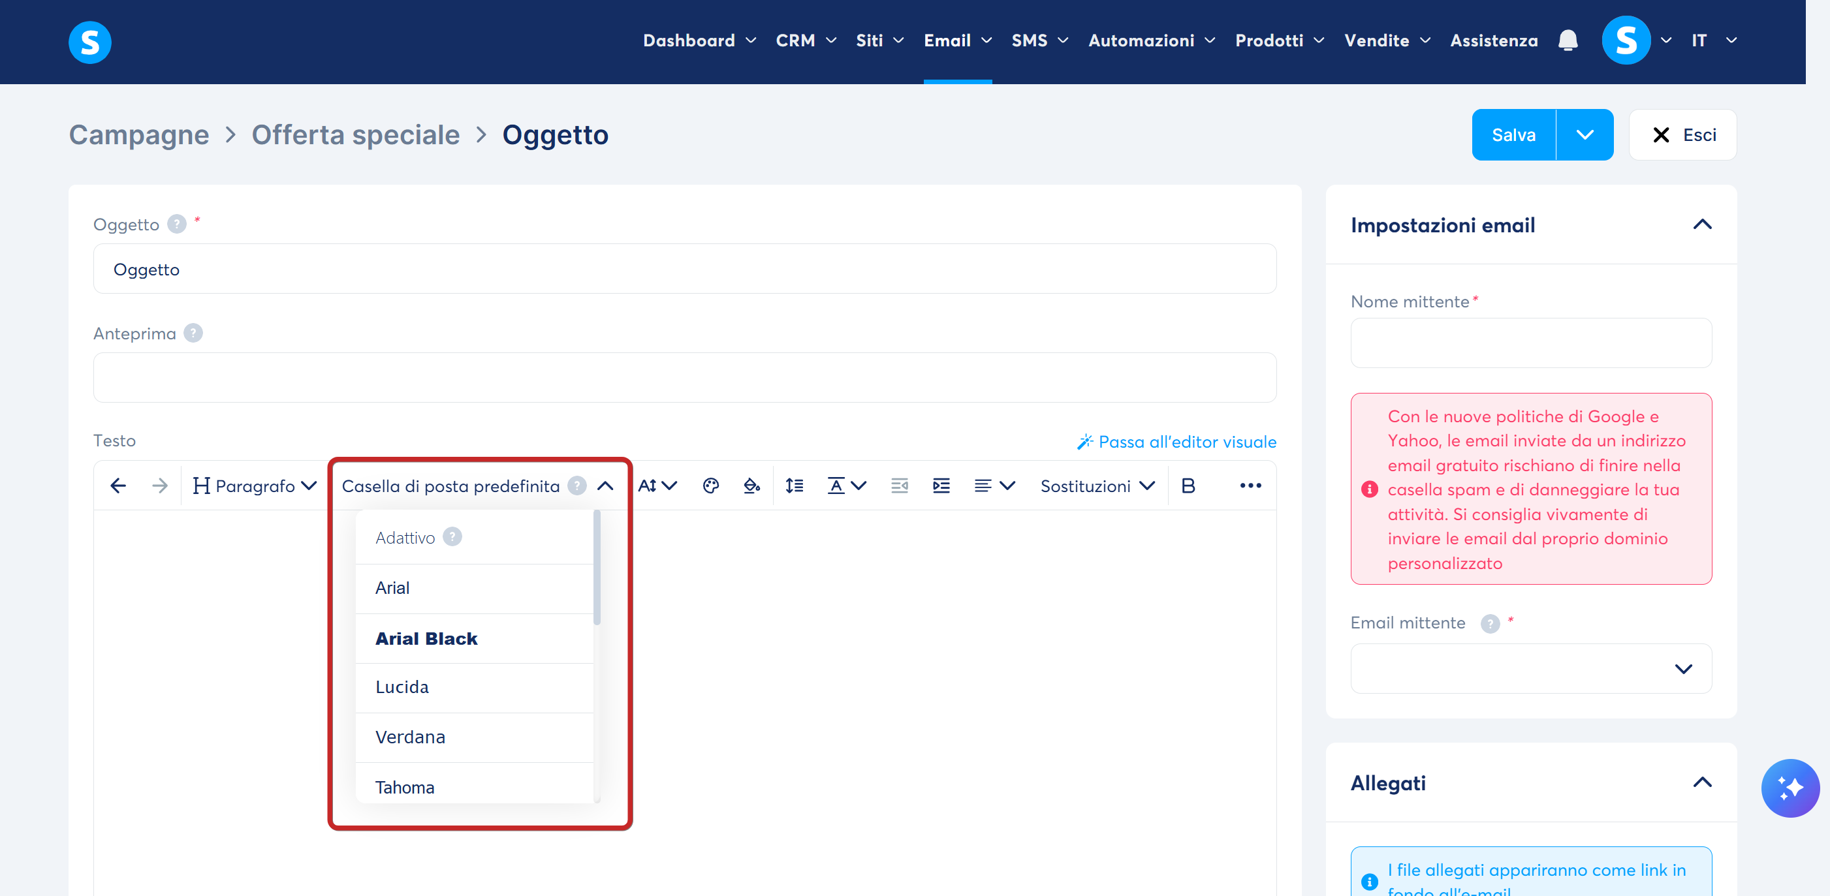Click the Oggetto subject input field
Viewport: 1830px width, 896px height.
click(x=685, y=268)
